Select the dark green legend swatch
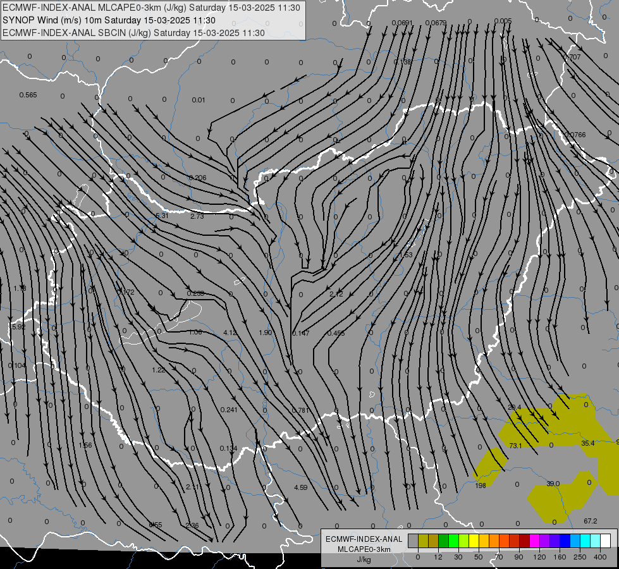Screen dimensions: 619x569 click(444, 541)
